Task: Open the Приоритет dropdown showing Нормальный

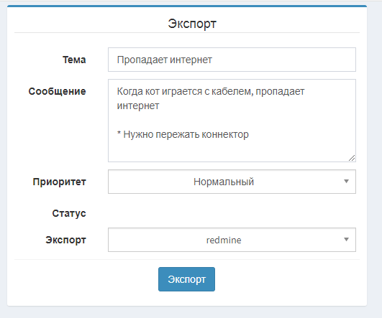Action: (x=232, y=182)
